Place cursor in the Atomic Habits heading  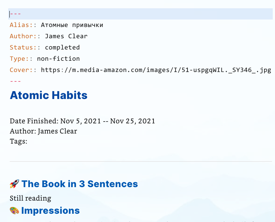point(49,95)
